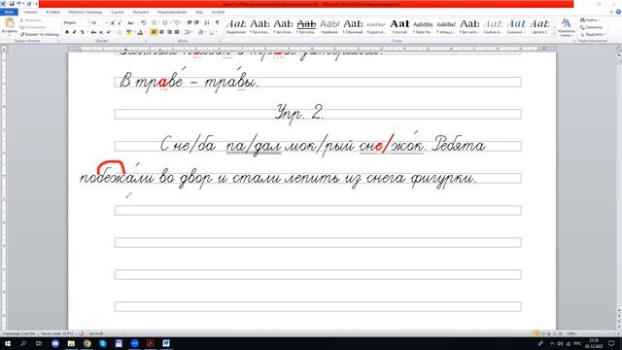Toggle underline formatting
The height and width of the screenshot is (350, 622).
82,32
